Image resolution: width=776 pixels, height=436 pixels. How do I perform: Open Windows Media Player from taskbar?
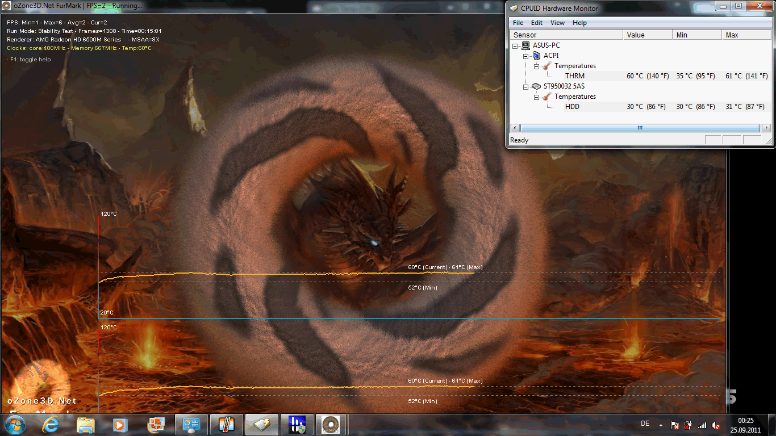pos(120,425)
